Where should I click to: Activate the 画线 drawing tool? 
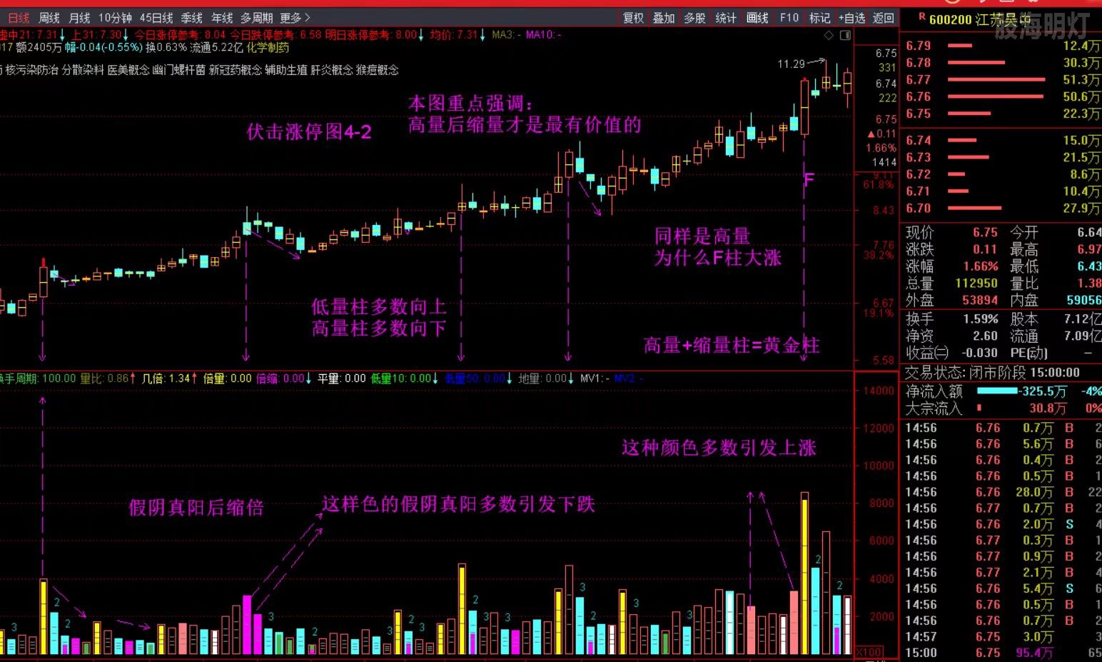coord(757,18)
